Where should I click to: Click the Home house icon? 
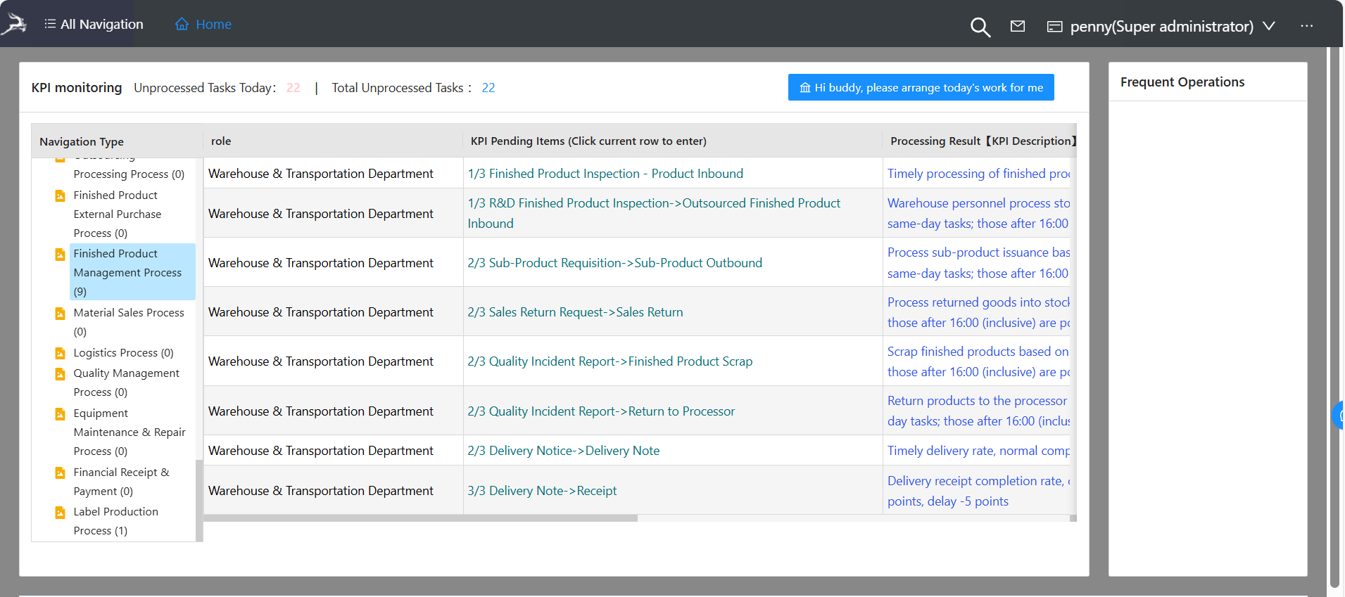[x=182, y=25]
